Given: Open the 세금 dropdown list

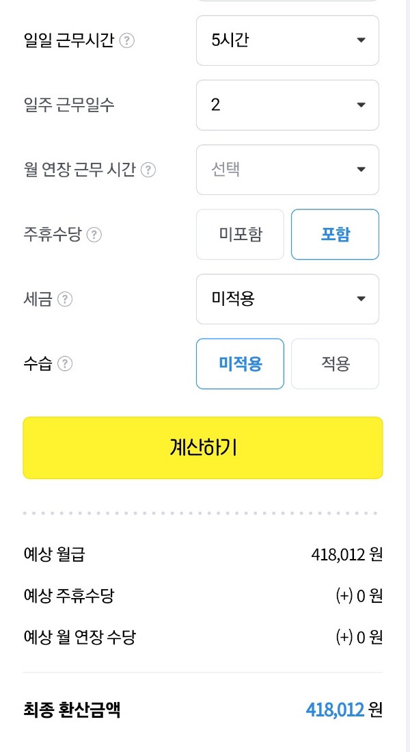Looking at the screenshot, I should click(288, 299).
